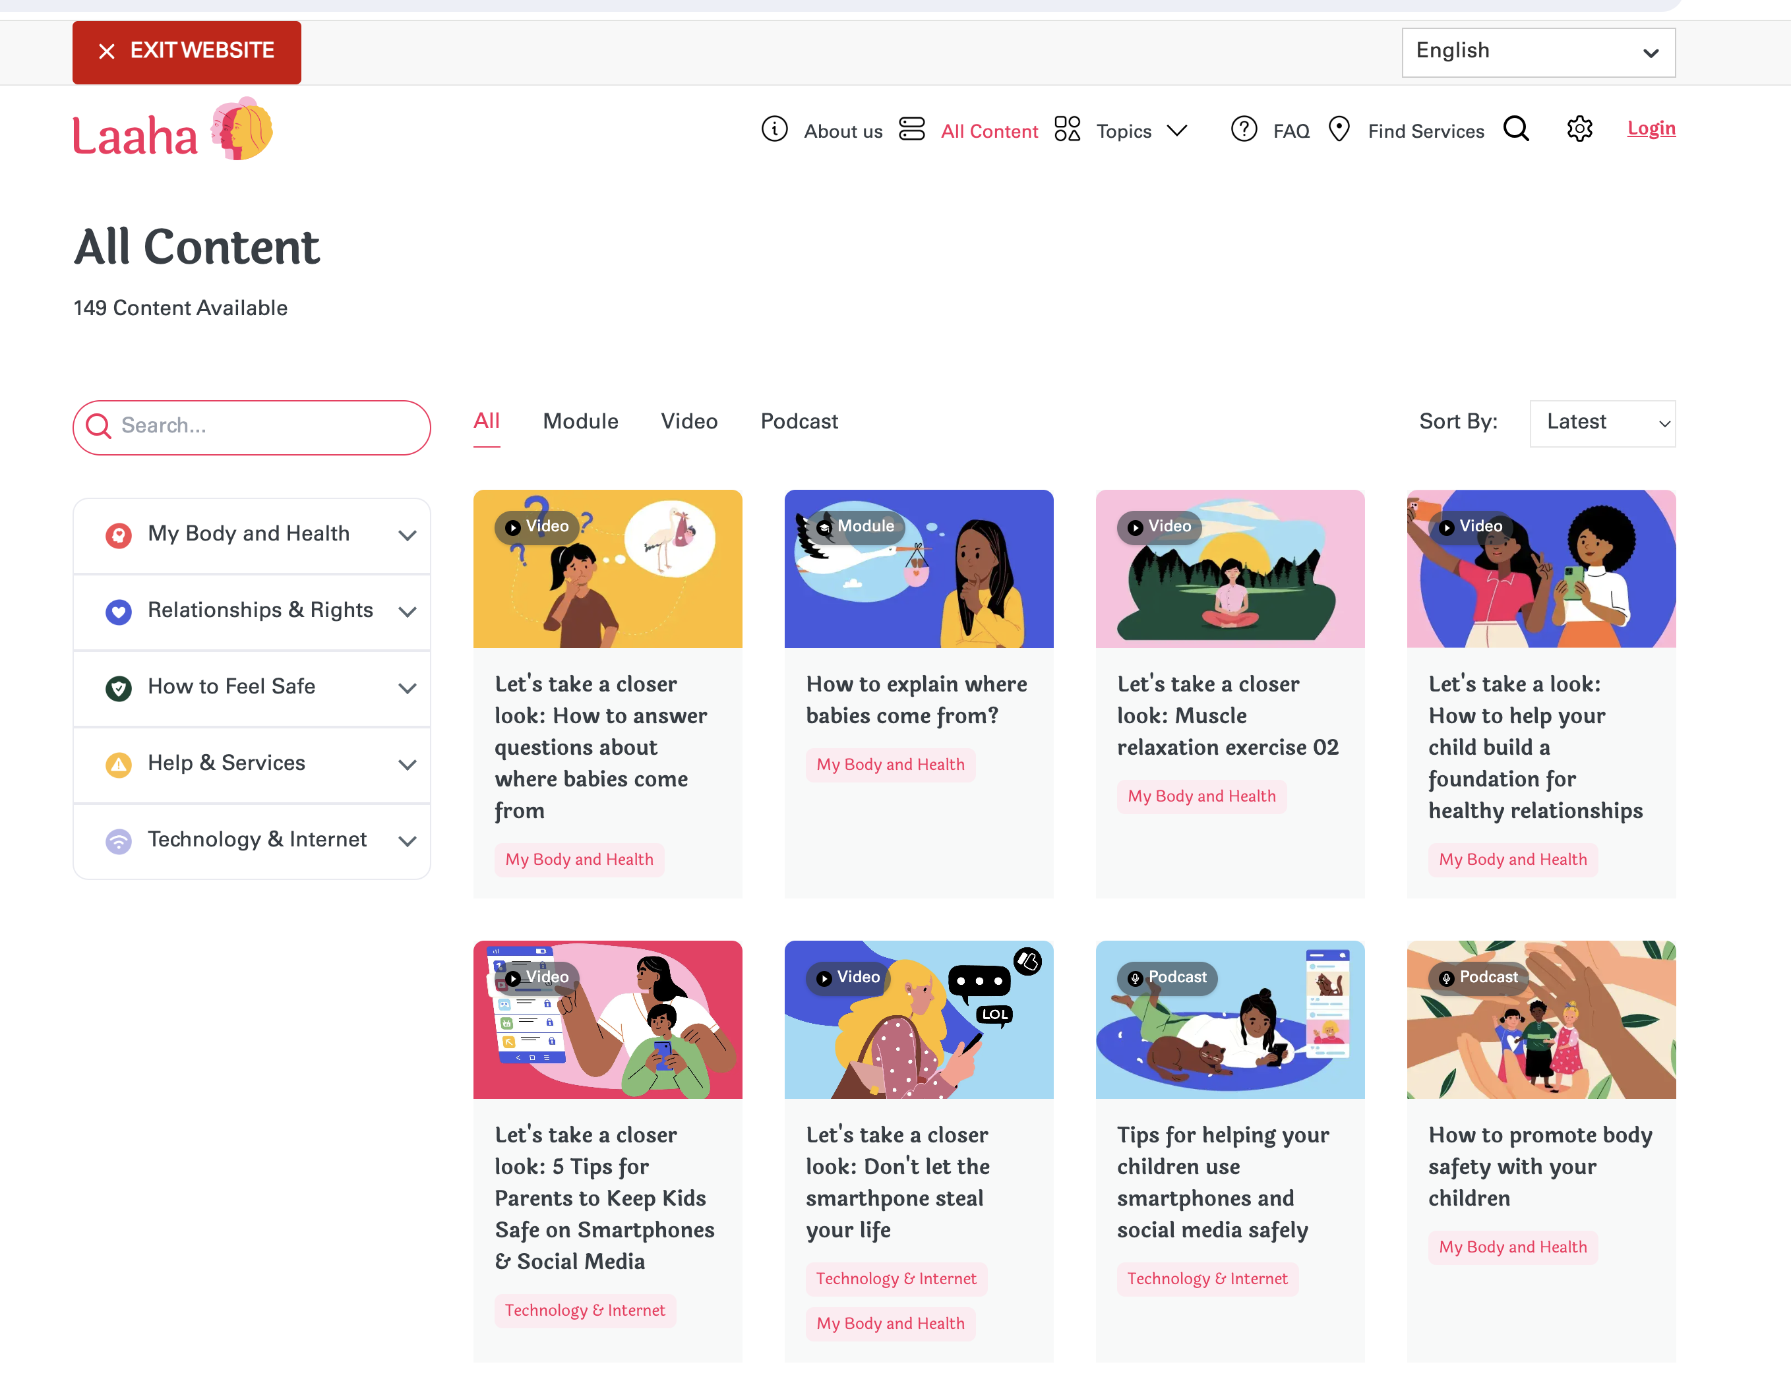
Task: Select the Module content tab
Action: click(x=580, y=421)
